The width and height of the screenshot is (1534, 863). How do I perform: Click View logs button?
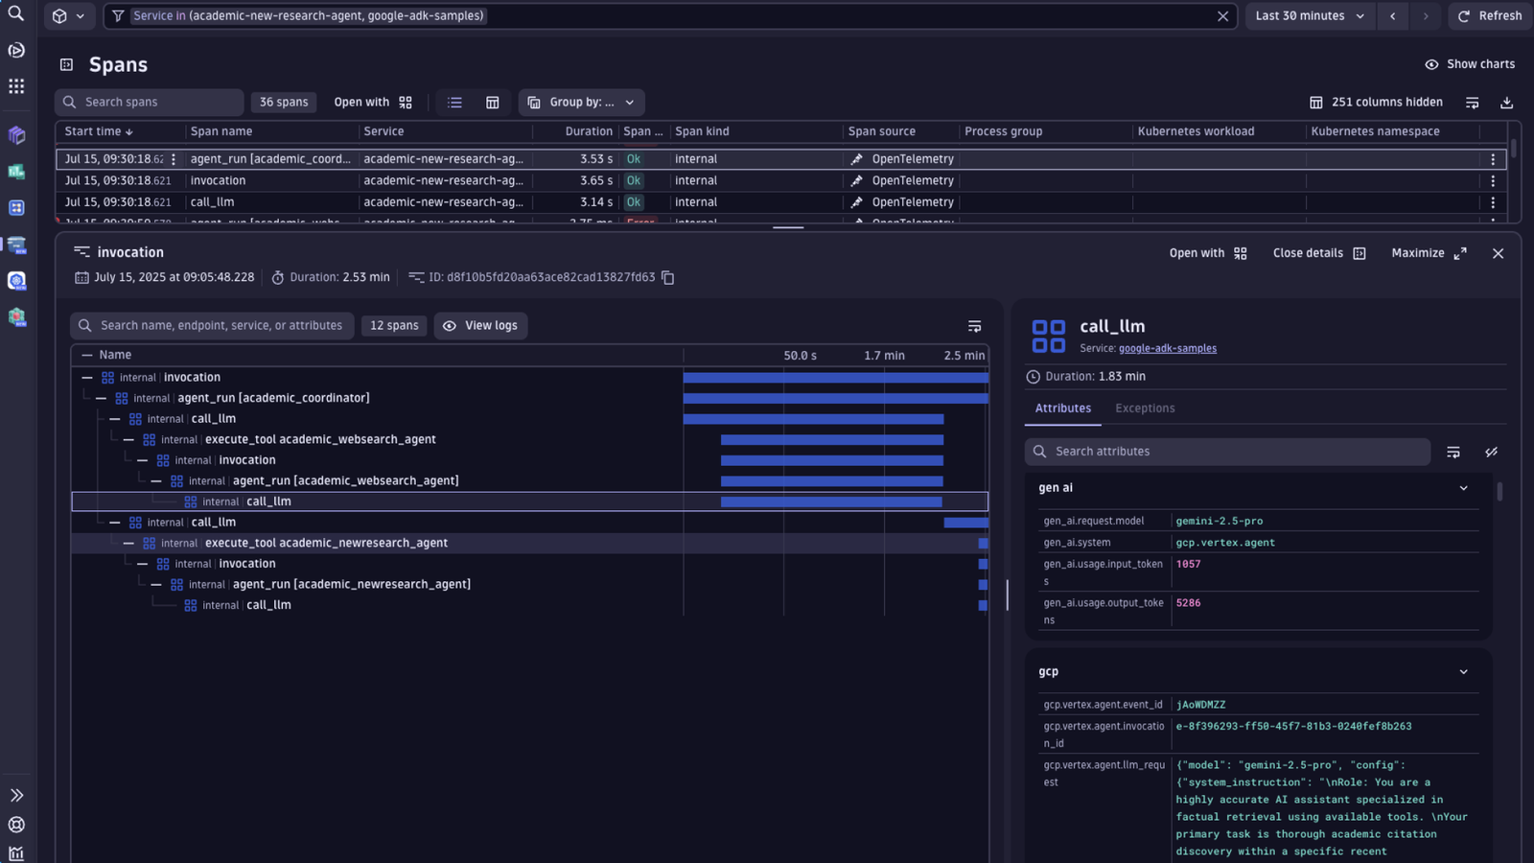pos(480,326)
